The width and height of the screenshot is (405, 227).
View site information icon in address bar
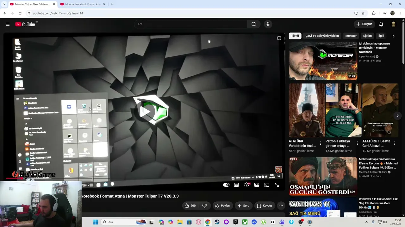pos(29,13)
